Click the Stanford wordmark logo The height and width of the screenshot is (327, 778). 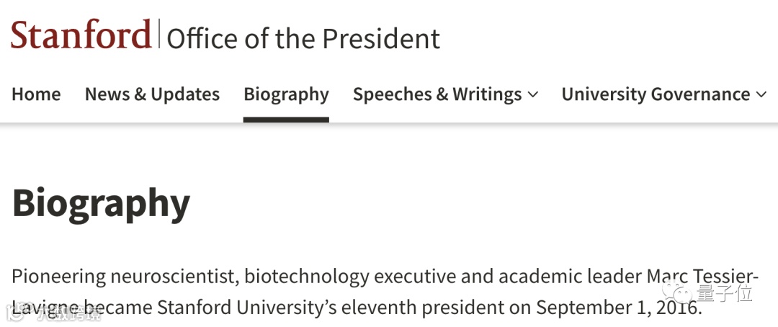[81, 35]
